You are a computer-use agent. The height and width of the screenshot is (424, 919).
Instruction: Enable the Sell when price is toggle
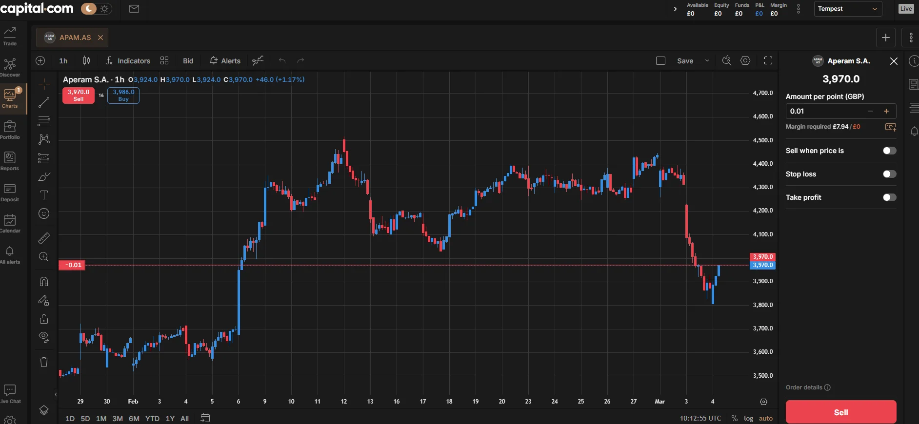tap(890, 151)
